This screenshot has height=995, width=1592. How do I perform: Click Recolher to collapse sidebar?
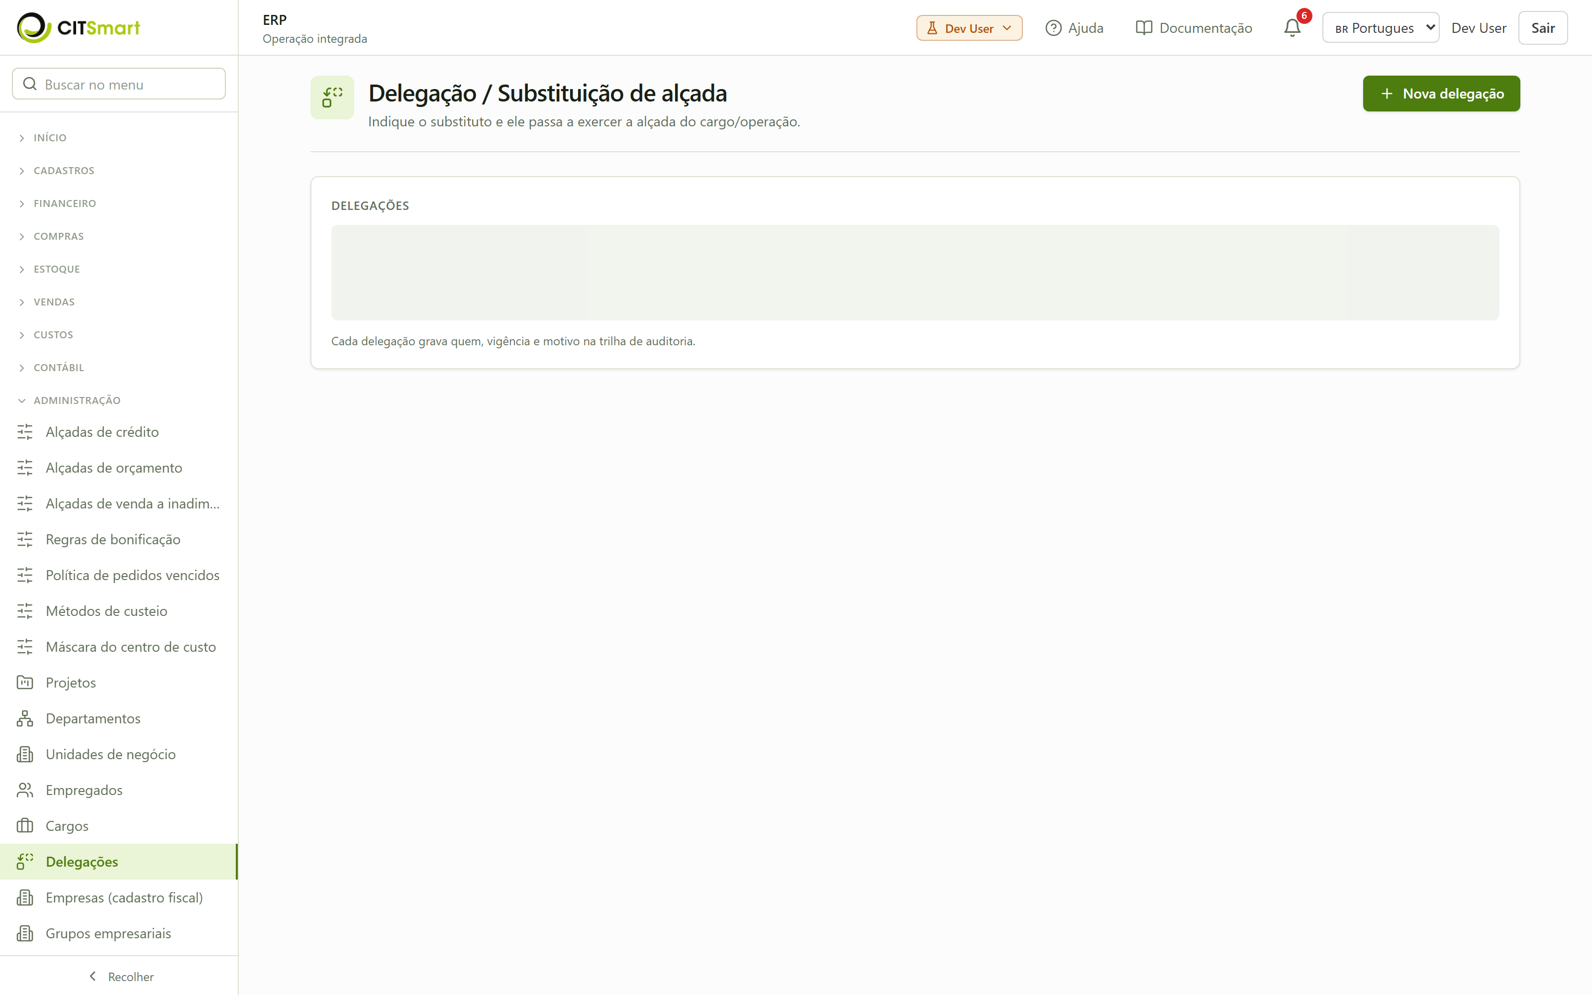click(x=120, y=977)
